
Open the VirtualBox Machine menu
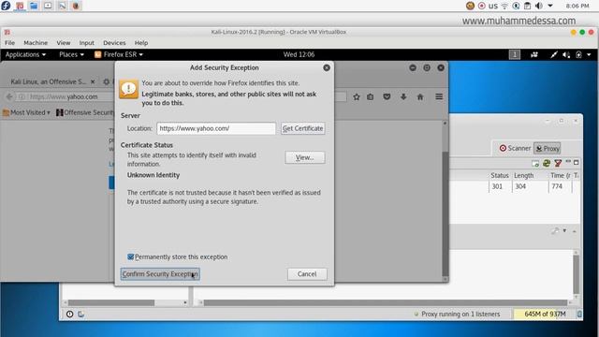[36, 43]
